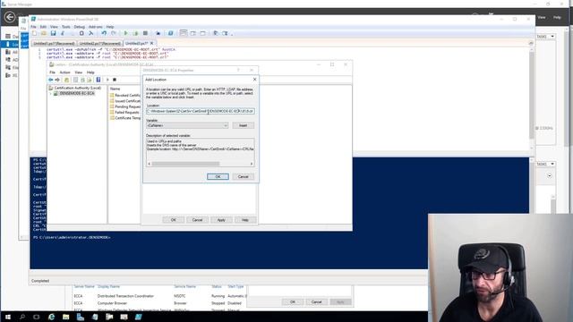Click the blue Help icon in certsrv toolbar

point(98,80)
